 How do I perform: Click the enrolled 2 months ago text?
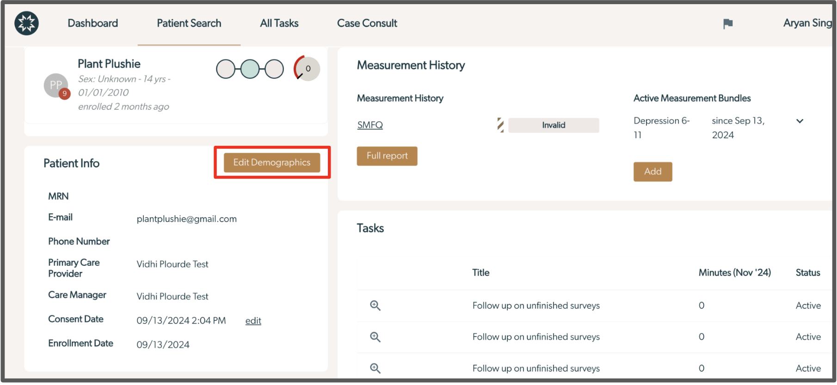(x=123, y=107)
